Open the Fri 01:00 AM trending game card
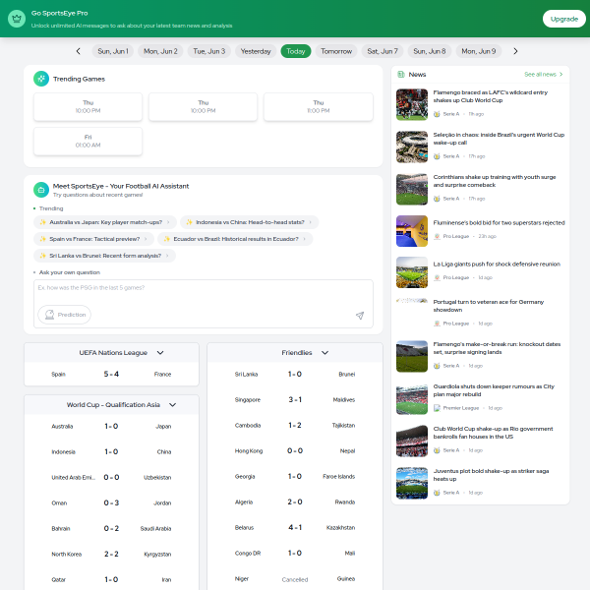The image size is (590, 590). (88, 141)
